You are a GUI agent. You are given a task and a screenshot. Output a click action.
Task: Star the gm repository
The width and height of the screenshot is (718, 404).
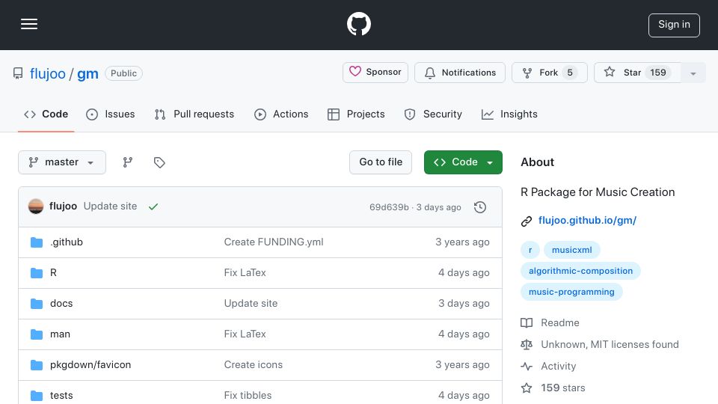pos(637,73)
